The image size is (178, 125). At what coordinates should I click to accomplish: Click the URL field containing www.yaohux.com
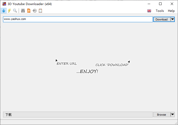coord(78,19)
